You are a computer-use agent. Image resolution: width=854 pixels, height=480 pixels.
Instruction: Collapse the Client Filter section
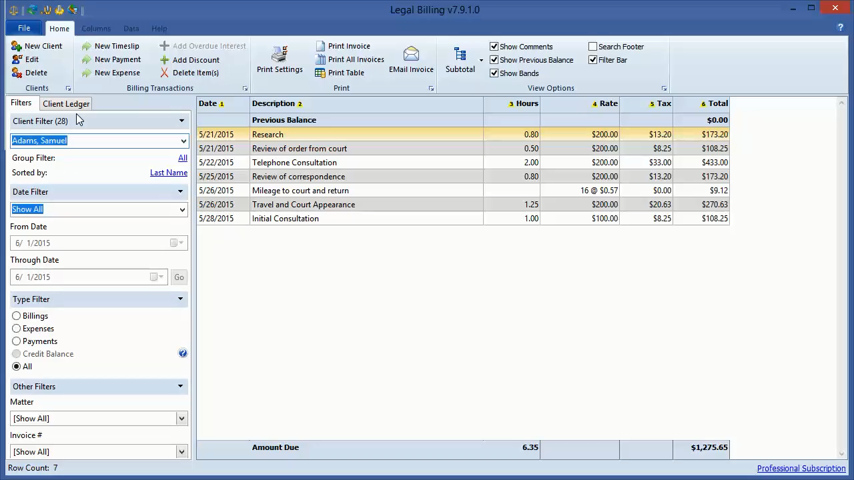pos(181,121)
